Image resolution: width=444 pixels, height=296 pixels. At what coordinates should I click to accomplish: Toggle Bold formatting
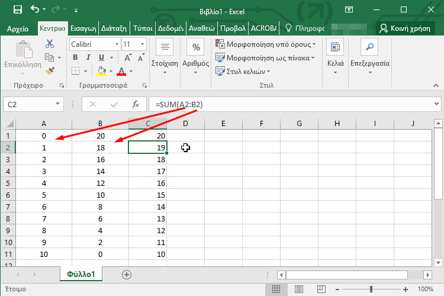[x=75, y=57]
